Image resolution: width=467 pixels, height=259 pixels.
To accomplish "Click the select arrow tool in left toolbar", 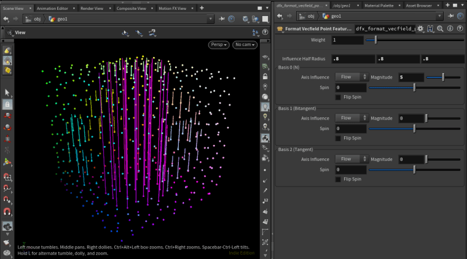I will 7,92.
